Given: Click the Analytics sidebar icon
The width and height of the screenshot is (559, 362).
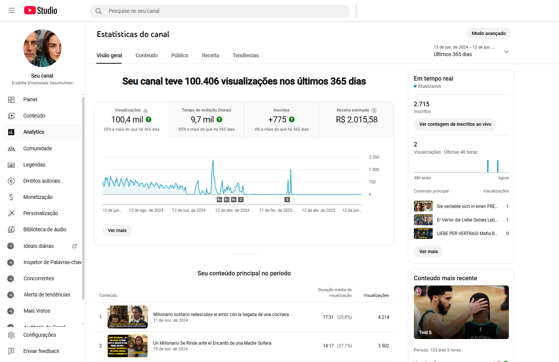Looking at the screenshot, I should coord(11,132).
